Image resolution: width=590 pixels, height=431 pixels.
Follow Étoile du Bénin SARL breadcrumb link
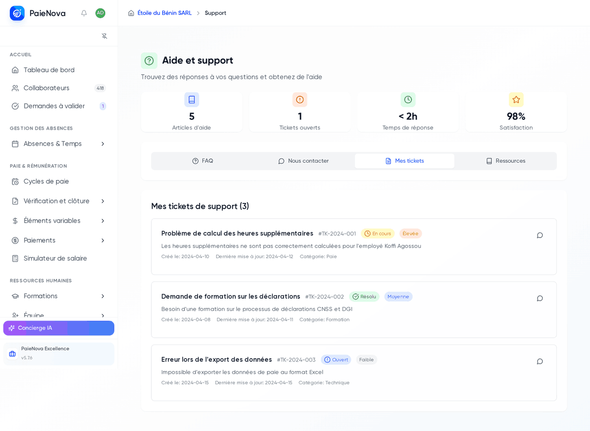165,13
